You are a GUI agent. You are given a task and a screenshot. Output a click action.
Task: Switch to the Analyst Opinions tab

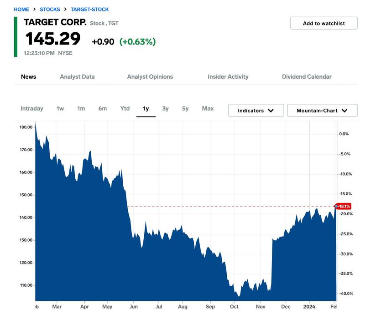pyautogui.click(x=150, y=77)
